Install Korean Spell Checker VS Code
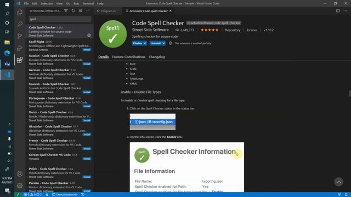This screenshot has height=197, width=351. point(87,159)
